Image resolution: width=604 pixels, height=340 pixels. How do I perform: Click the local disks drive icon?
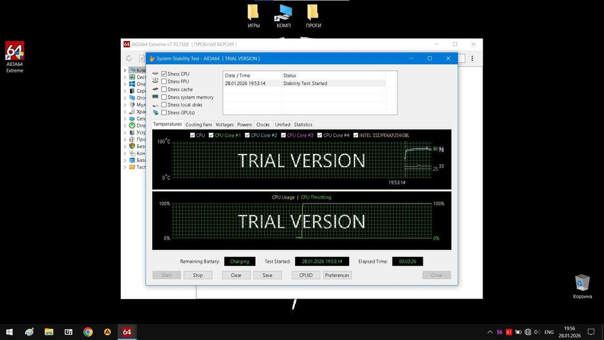155,104
